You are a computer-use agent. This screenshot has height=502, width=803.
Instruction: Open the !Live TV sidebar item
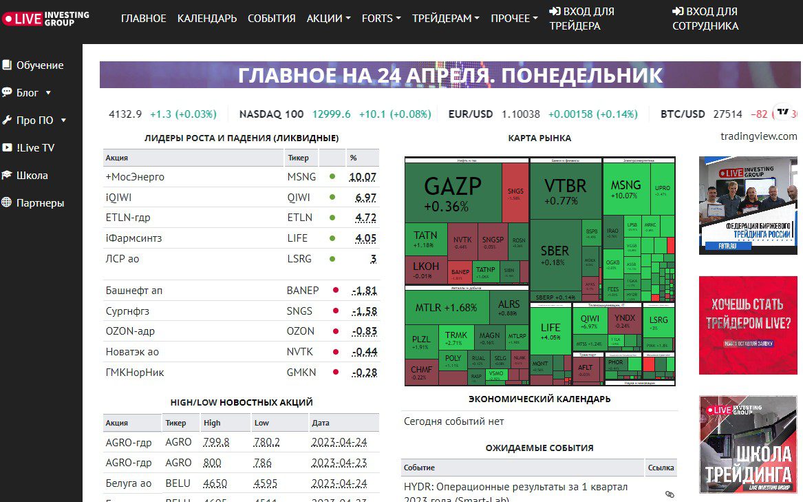click(x=35, y=147)
